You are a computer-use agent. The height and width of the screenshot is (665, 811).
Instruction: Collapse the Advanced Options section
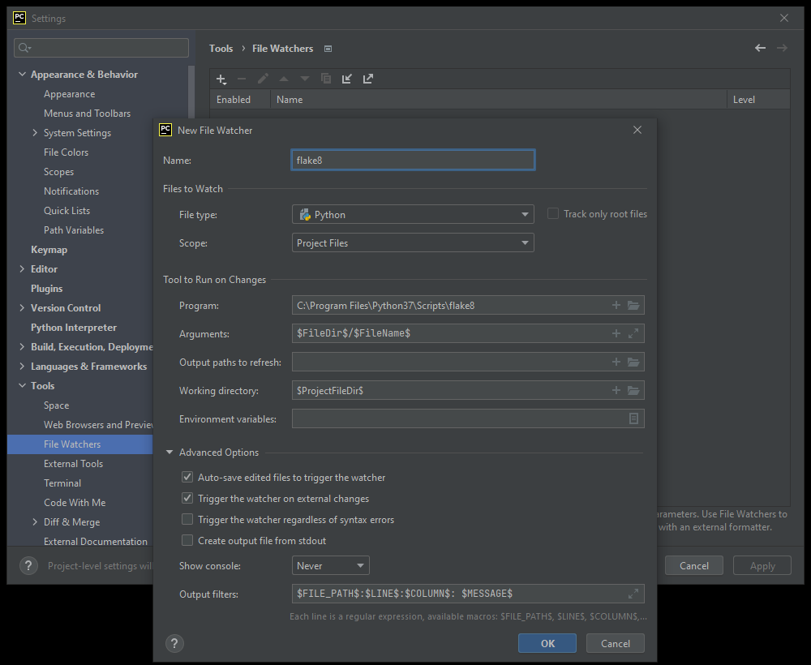pyautogui.click(x=169, y=453)
